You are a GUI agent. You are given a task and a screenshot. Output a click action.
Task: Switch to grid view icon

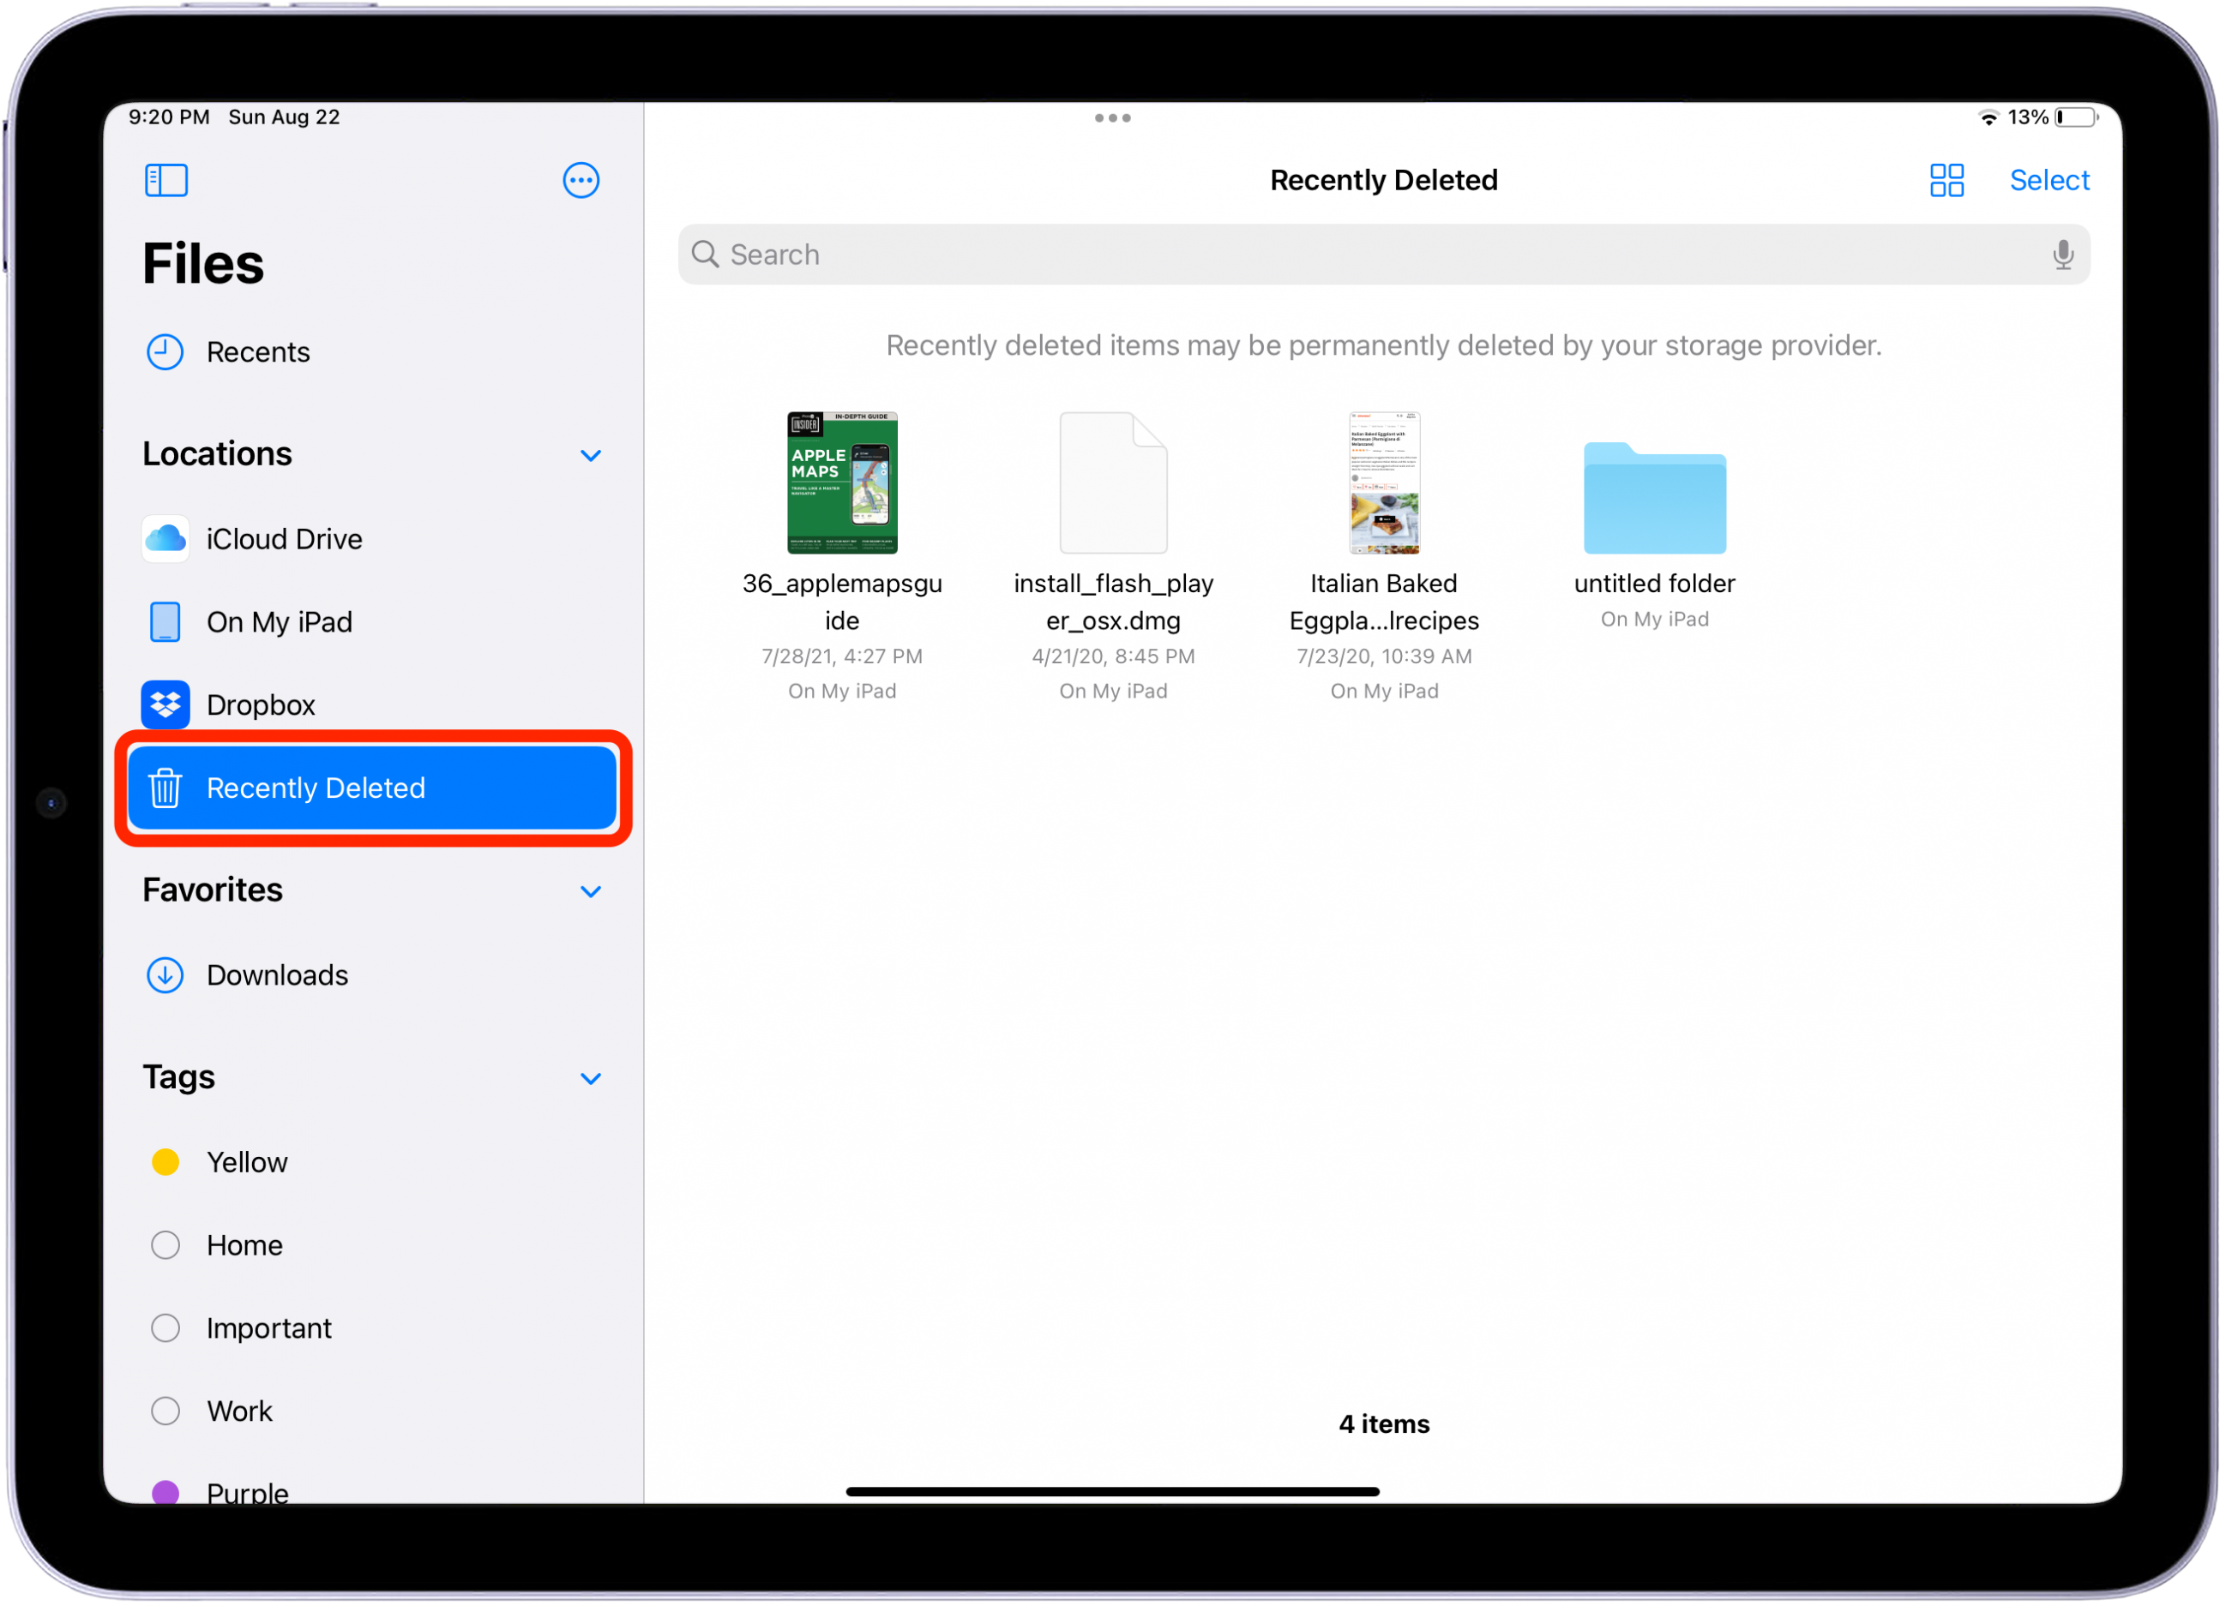point(1946,181)
